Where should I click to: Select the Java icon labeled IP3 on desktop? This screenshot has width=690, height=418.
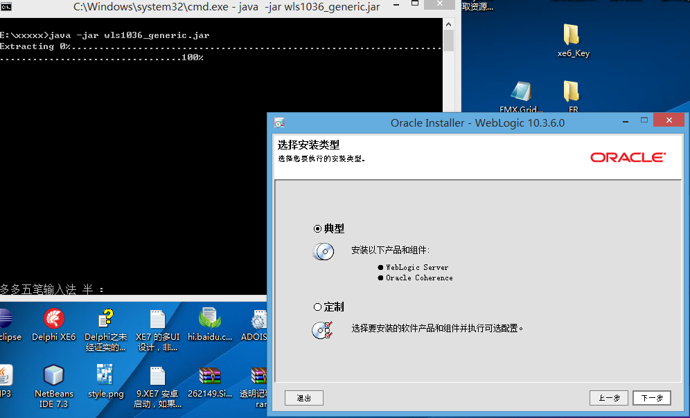coord(6,381)
